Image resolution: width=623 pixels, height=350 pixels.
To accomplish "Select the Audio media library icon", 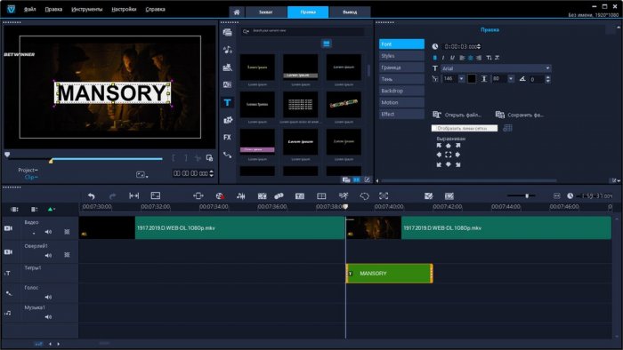I will pyautogui.click(x=227, y=50).
